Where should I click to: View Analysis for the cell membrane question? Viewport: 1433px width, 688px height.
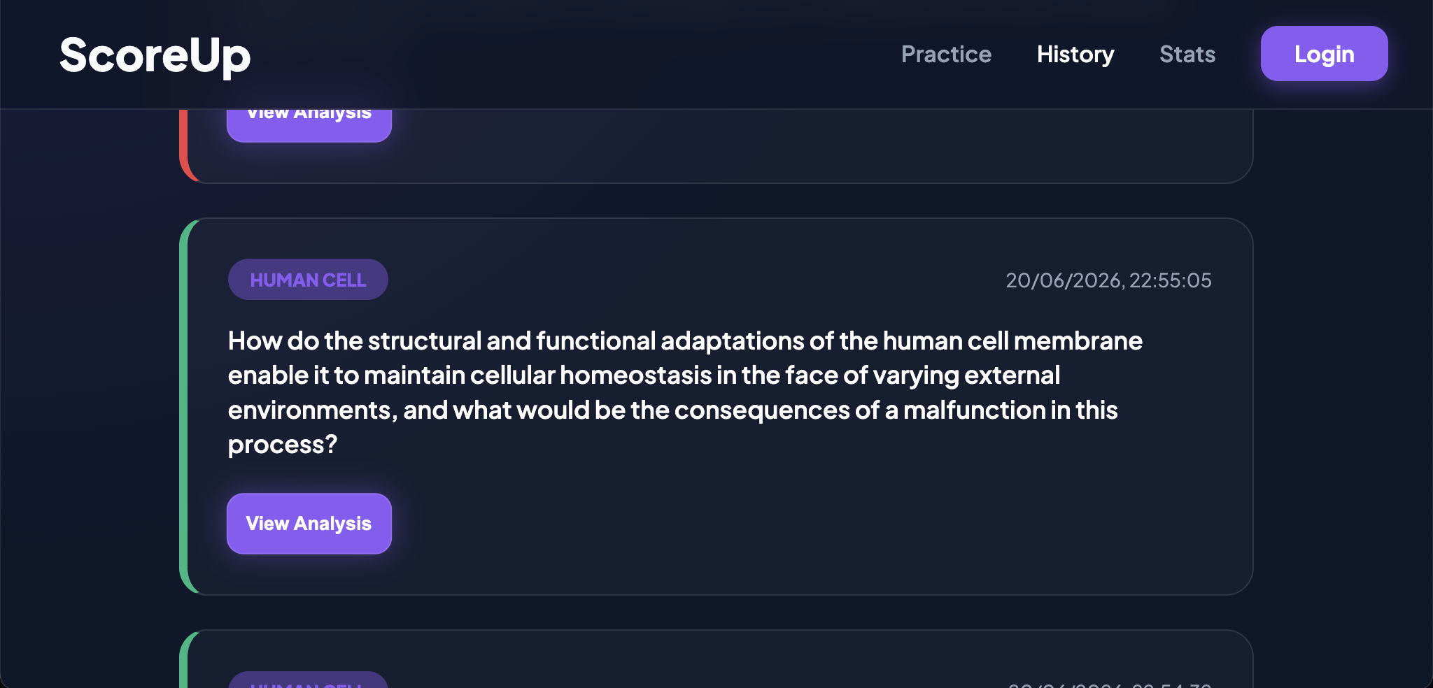[309, 524]
